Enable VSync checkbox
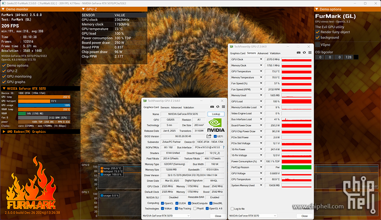 (x=318, y=45)
